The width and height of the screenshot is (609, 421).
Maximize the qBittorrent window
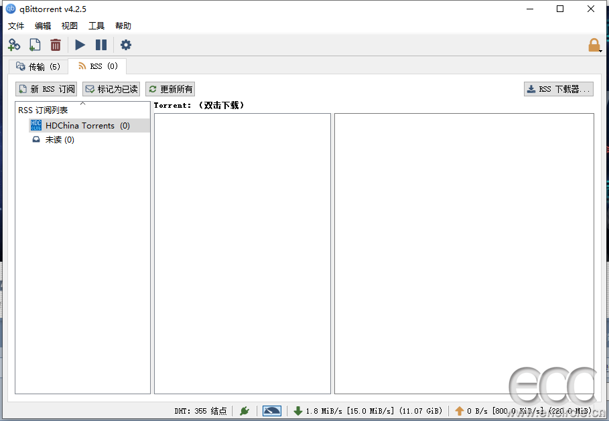[x=560, y=9]
